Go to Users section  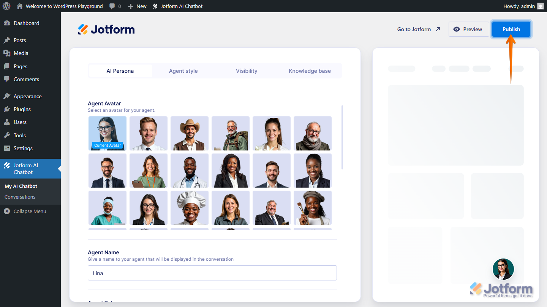tap(30, 122)
